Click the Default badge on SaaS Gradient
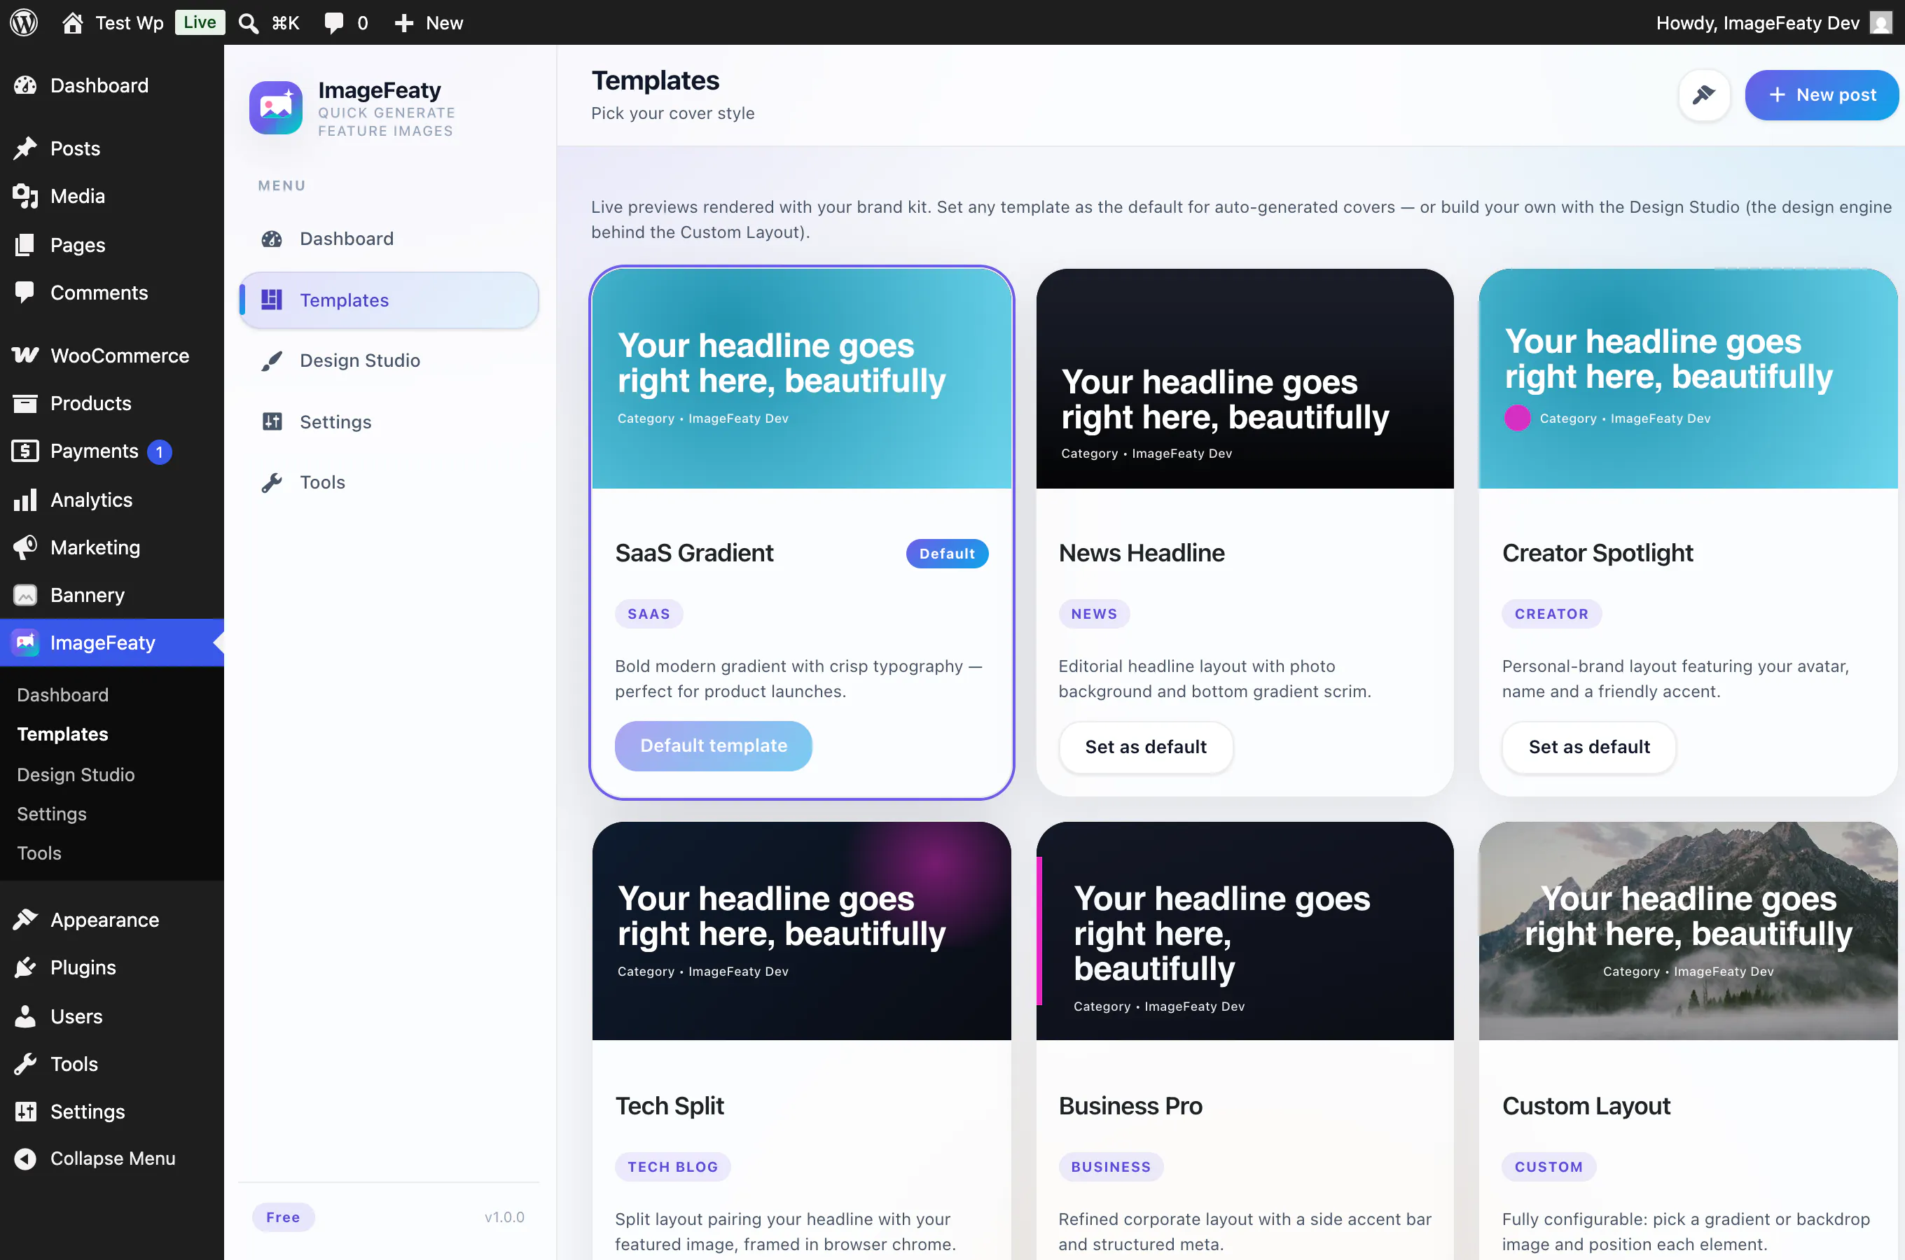Screen dimensions: 1905x1260 tap(947, 554)
